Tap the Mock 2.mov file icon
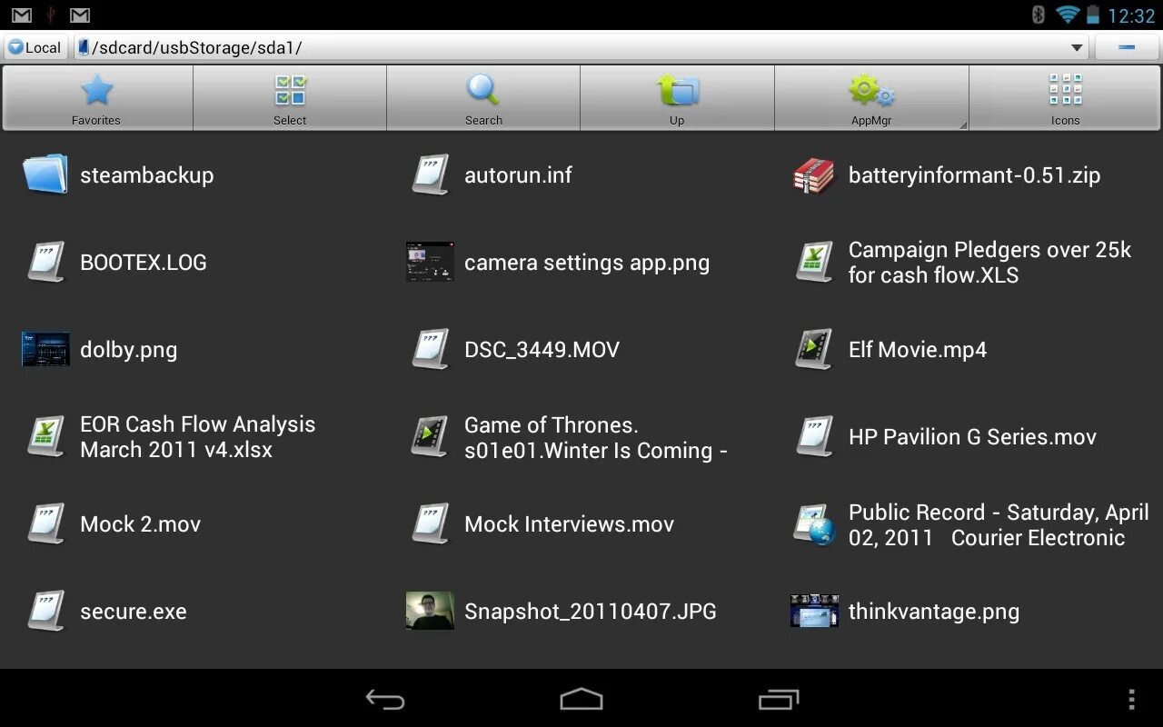The height and width of the screenshot is (727, 1163). (45, 523)
